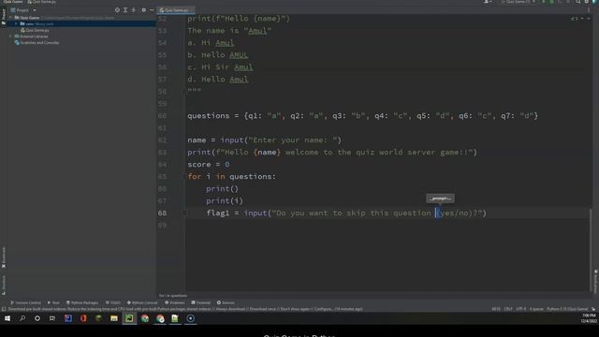Expand External Libraries node

click(x=10, y=37)
